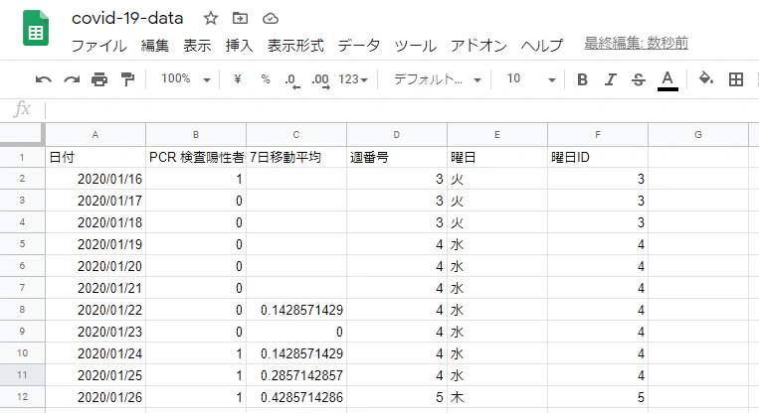Select column B header
The height and width of the screenshot is (413, 759).
196,135
